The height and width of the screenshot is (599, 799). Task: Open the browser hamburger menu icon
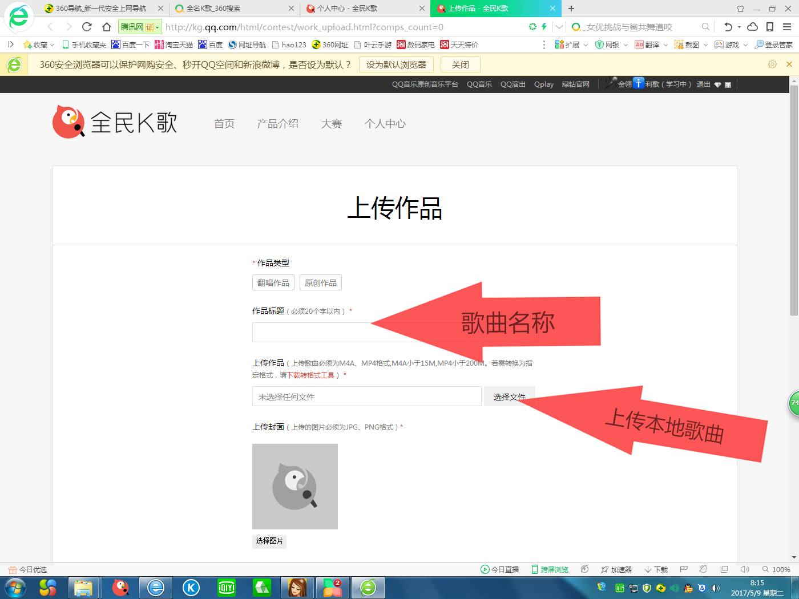(787, 27)
